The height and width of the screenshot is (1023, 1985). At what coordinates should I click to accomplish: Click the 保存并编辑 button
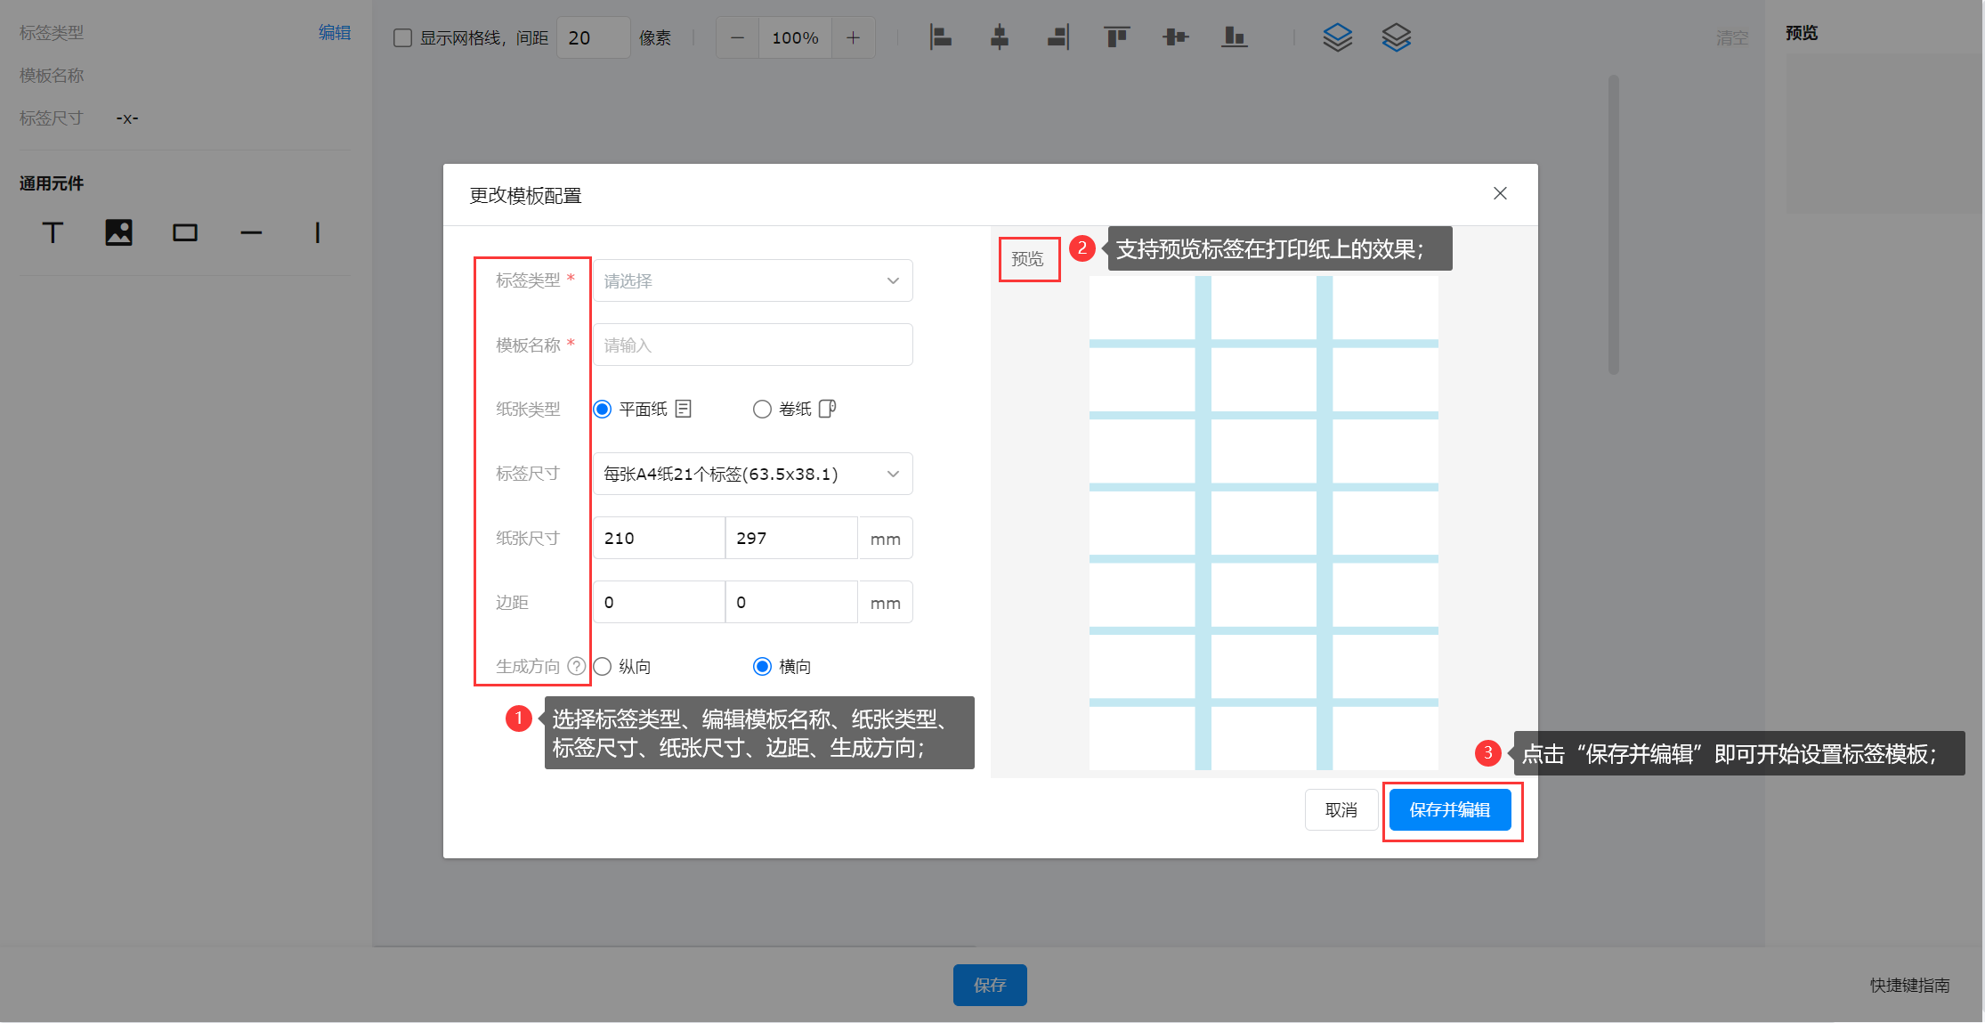click(x=1450, y=810)
